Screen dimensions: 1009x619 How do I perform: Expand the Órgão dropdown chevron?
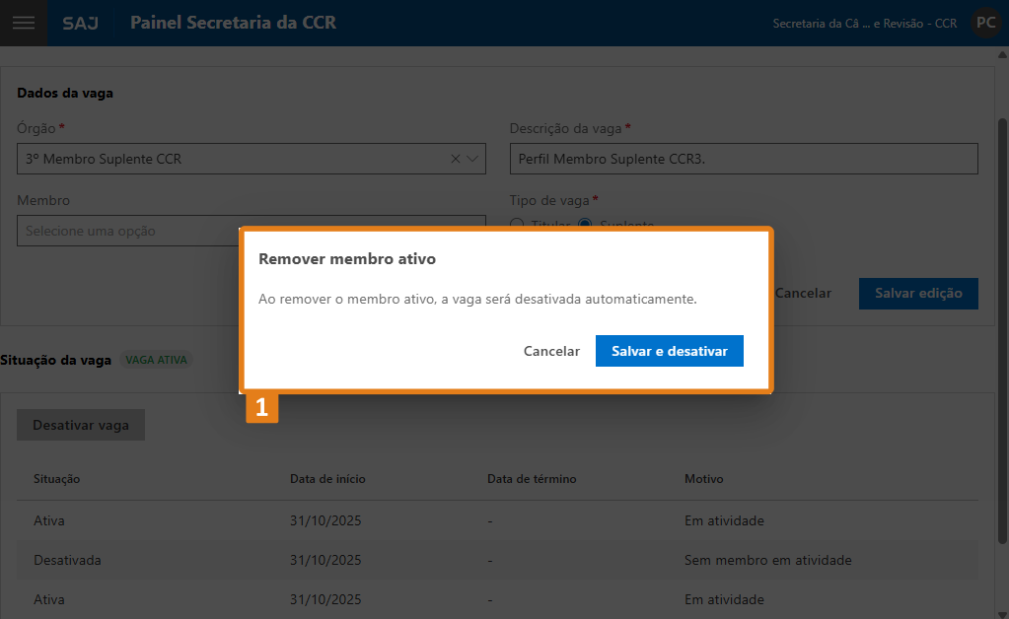473,158
